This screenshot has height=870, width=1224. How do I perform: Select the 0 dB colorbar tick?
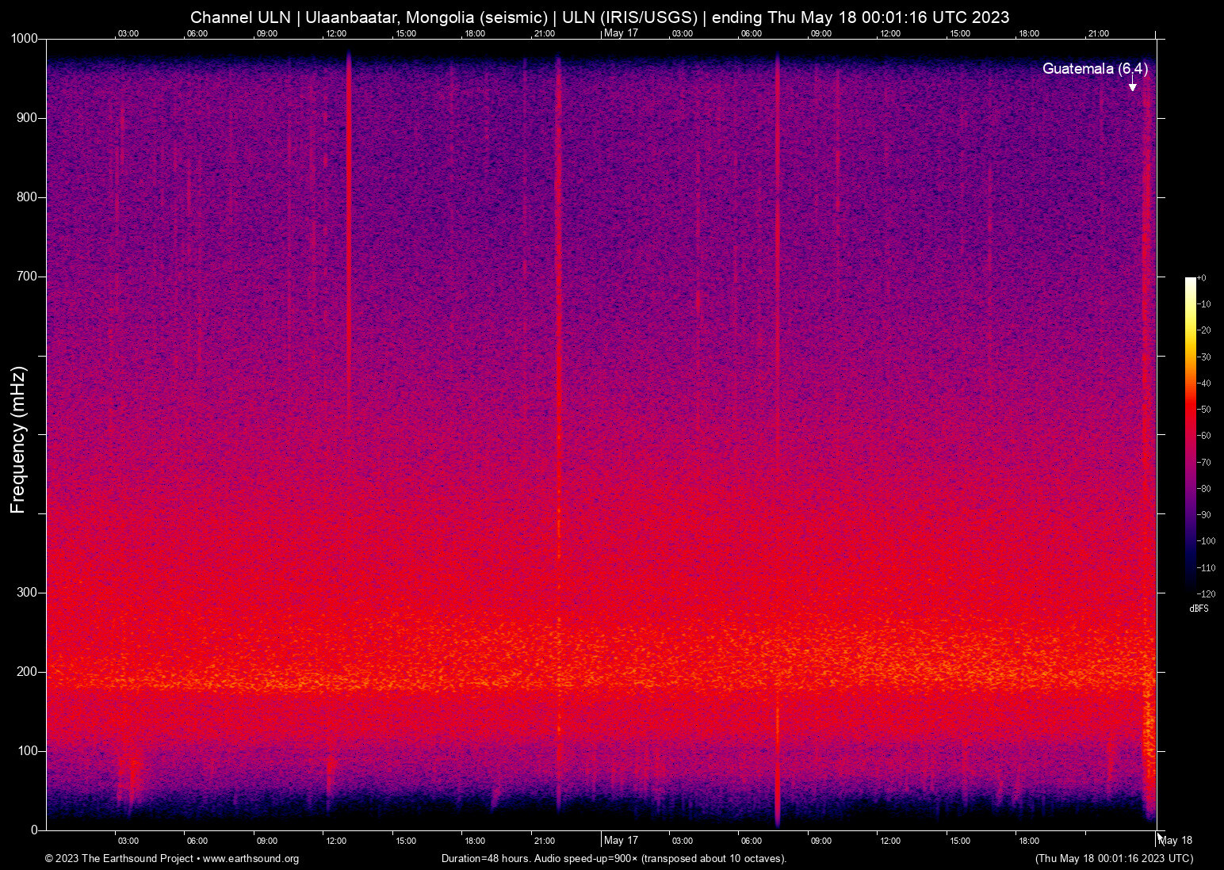tap(1202, 277)
